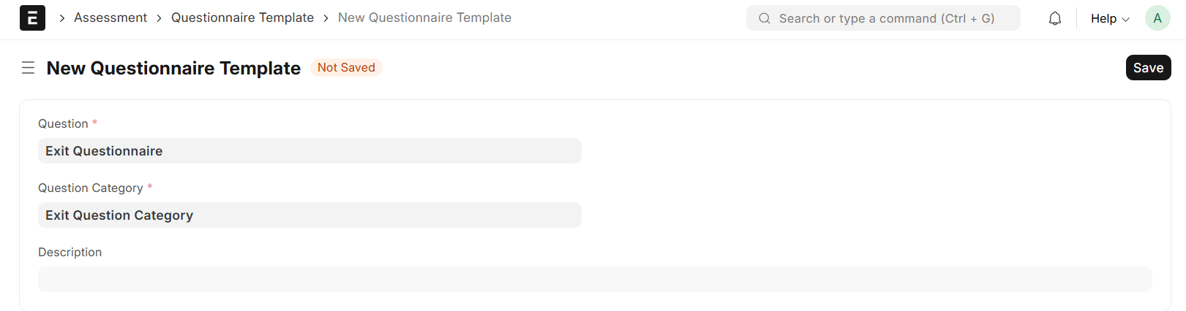Screen dimensions: 1186x311
Task: Toggle the sidebar hamburger icon
Action: (29, 68)
